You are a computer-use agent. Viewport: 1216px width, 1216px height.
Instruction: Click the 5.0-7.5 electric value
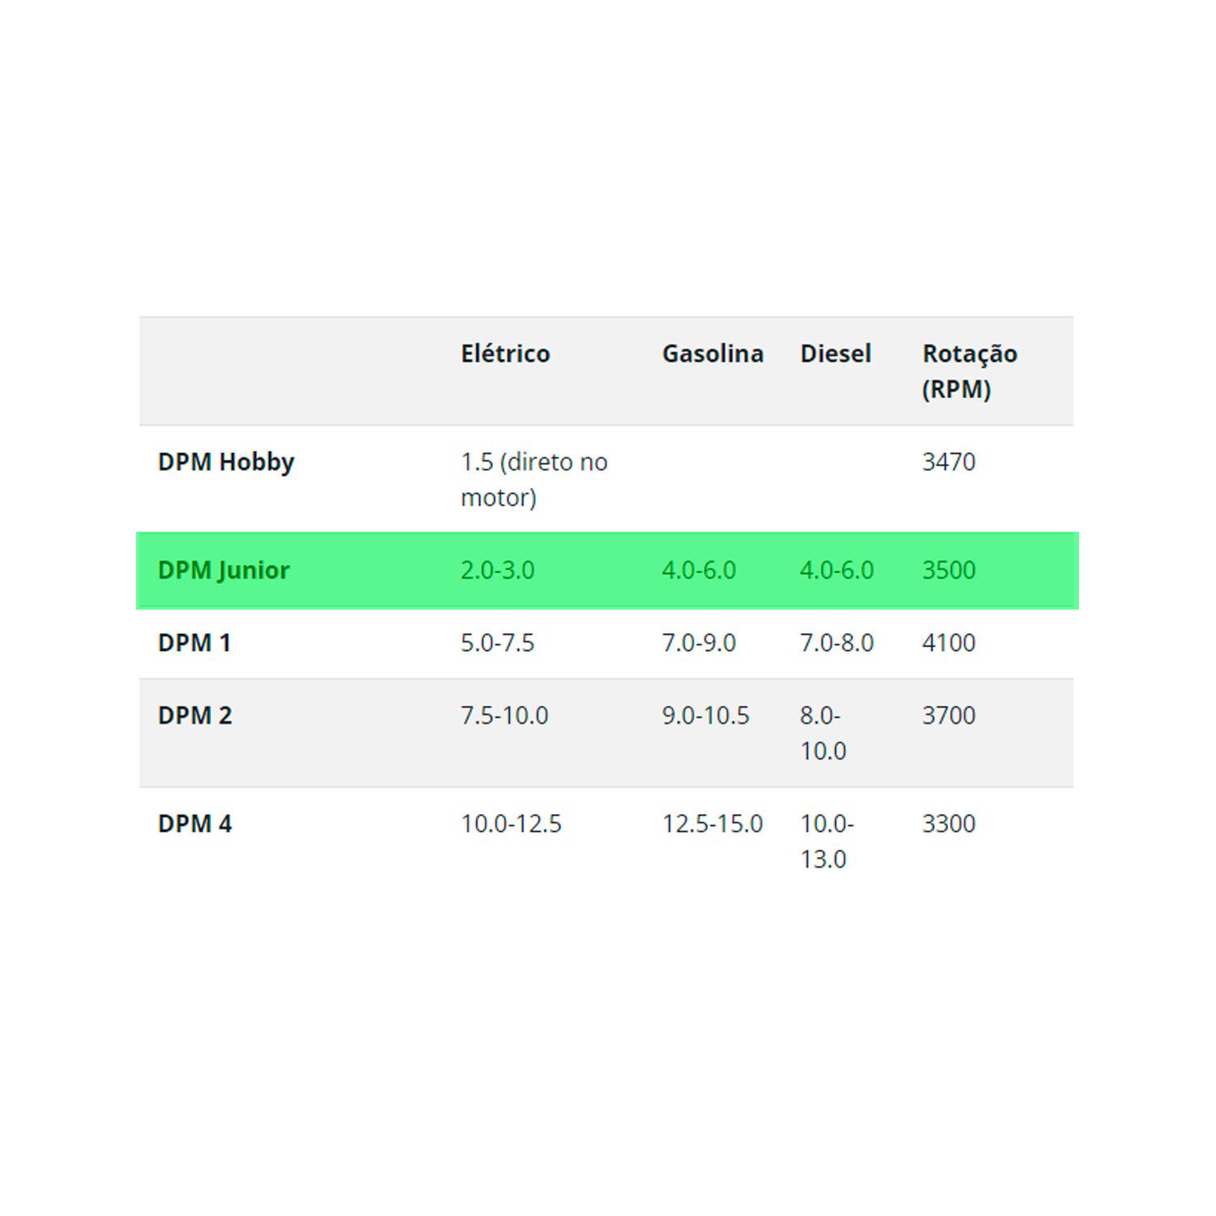497,643
